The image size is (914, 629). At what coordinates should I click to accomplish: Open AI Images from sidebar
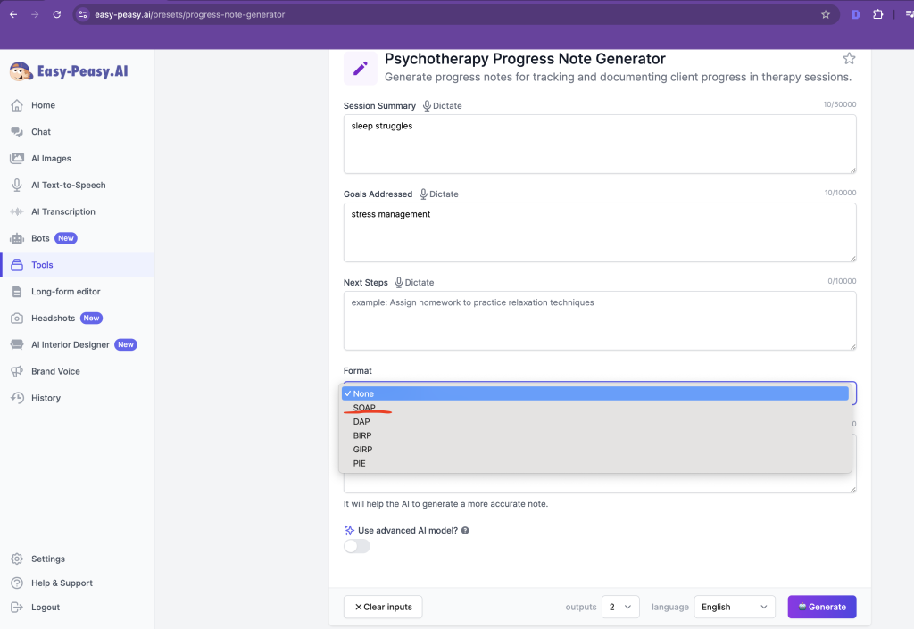point(51,159)
